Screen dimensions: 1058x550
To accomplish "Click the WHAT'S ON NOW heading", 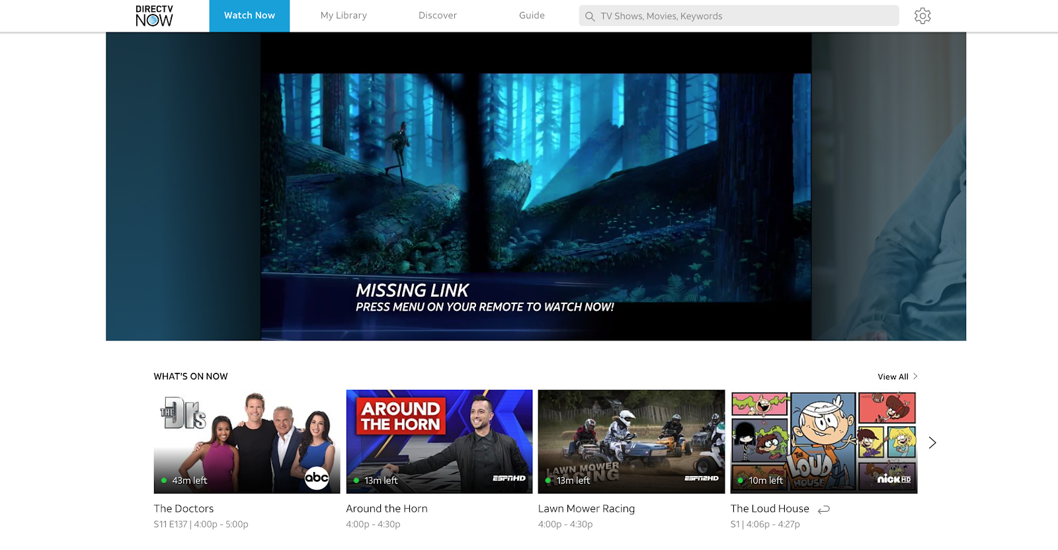I will click(190, 376).
